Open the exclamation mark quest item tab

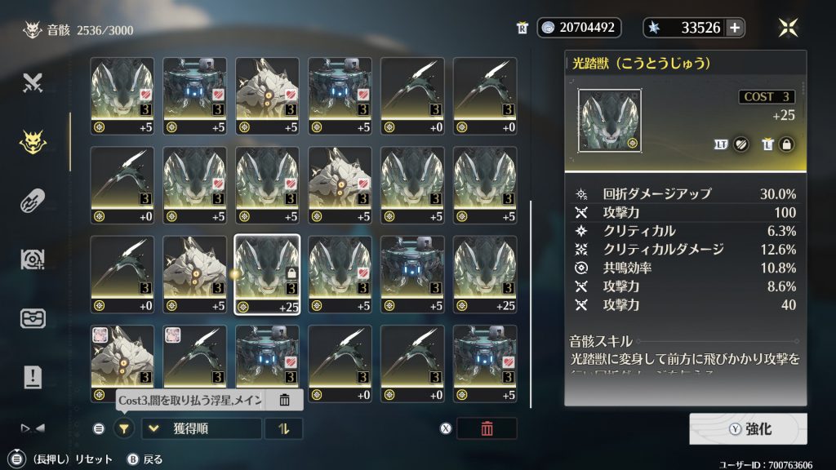point(33,377)
